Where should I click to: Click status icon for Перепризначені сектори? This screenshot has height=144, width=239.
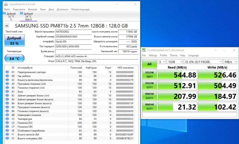pos(7,72)
